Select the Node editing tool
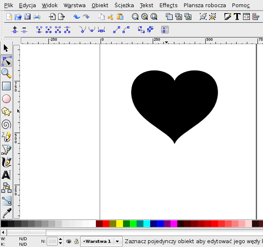Viewport: 263px width, 247px height. pyautogui.click(x=6, y=61)
